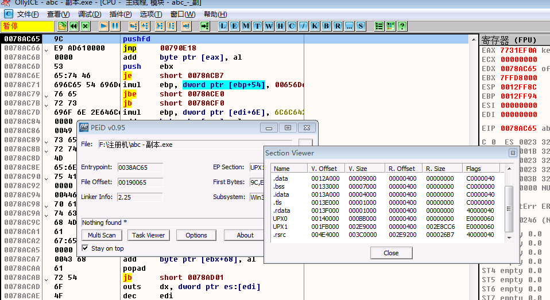Viewport: 550px width, 300px height.
Task: Open Windows list with W button
Action: click(x=269, y=26)
